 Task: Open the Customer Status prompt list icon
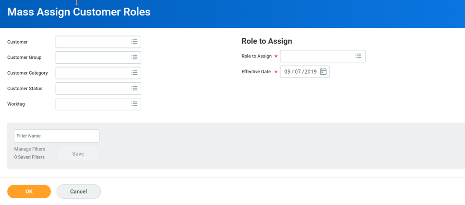[x=135, y=88]
